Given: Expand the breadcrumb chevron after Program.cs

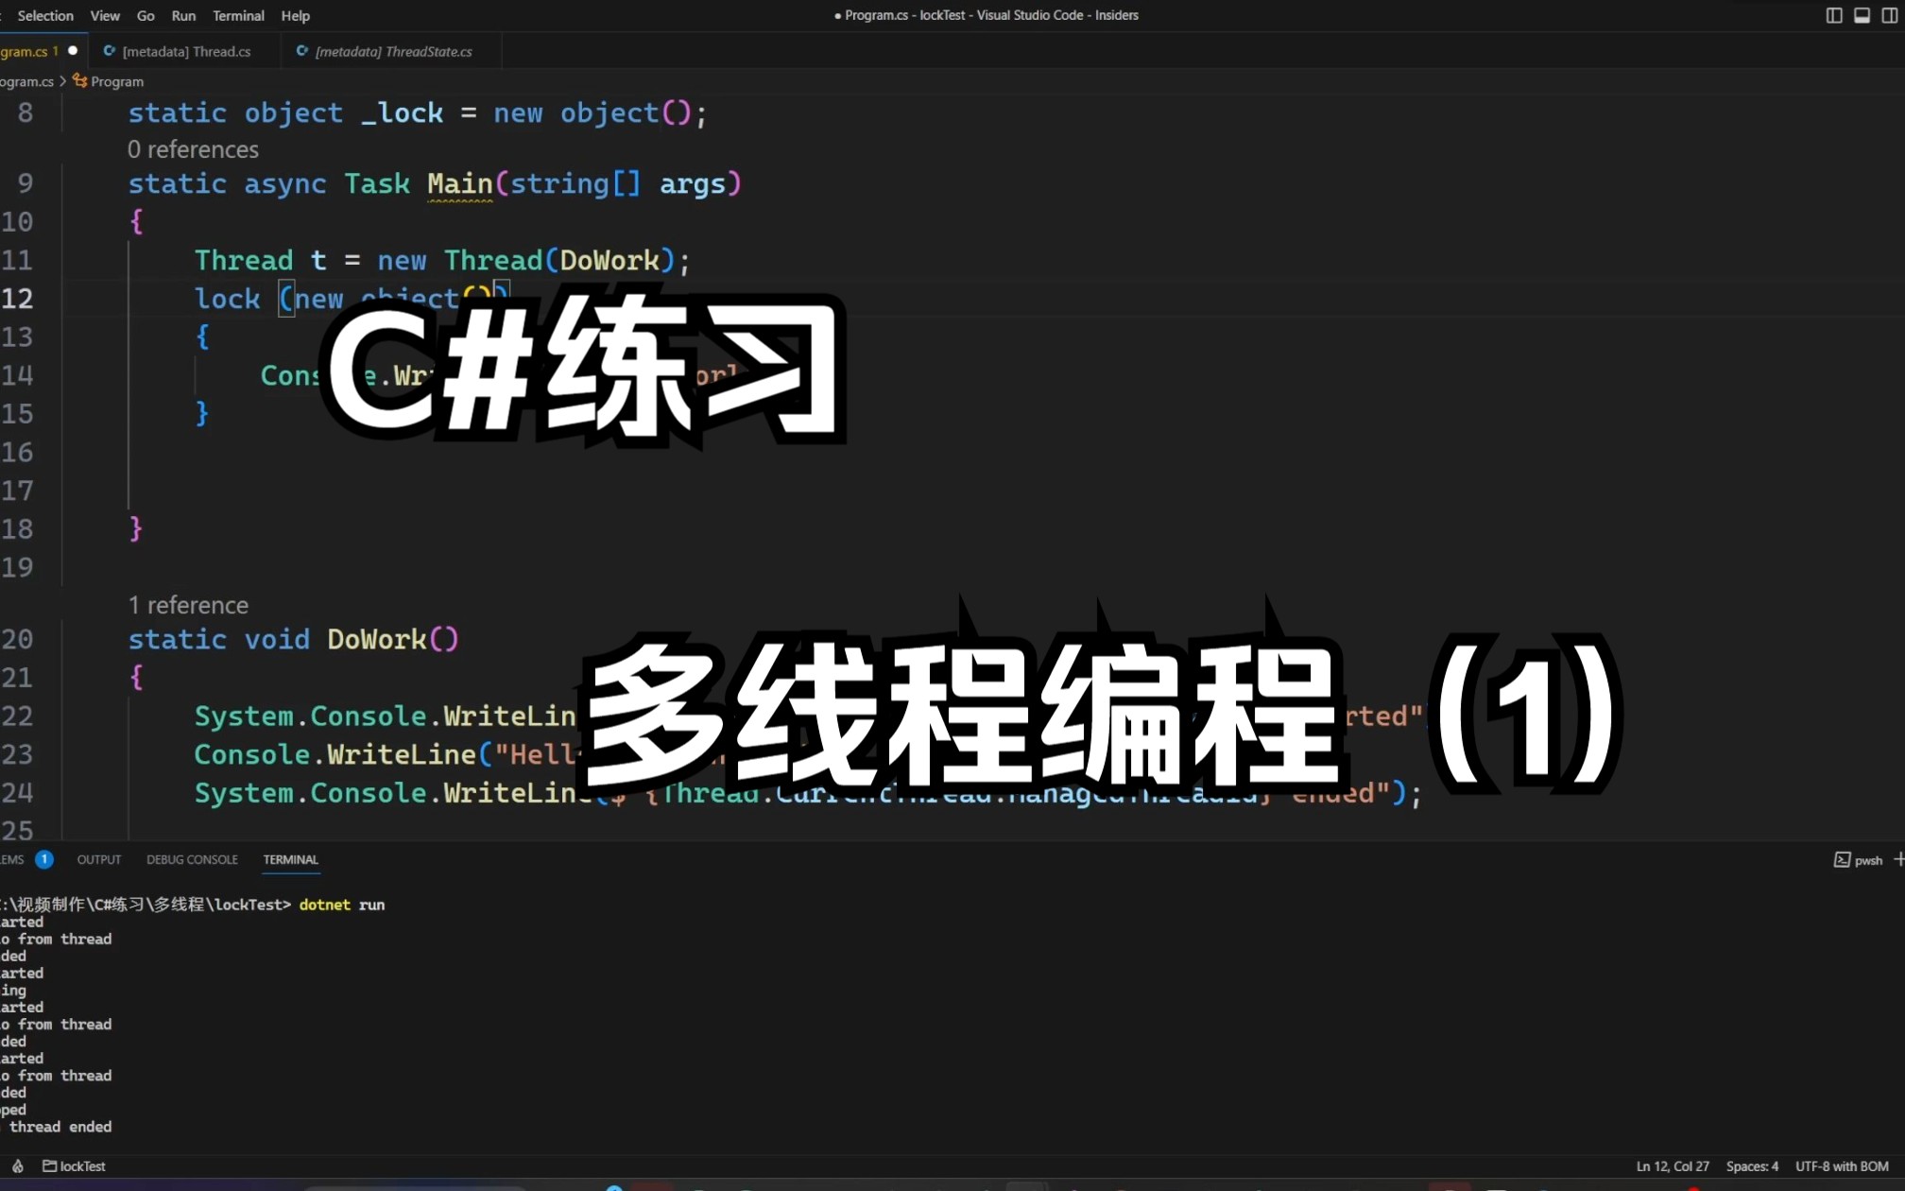Looking at the screenshot, I should pos(62,81).
